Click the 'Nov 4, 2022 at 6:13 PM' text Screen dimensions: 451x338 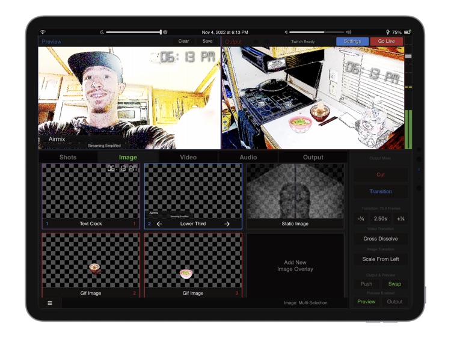(x=225, y=32)
